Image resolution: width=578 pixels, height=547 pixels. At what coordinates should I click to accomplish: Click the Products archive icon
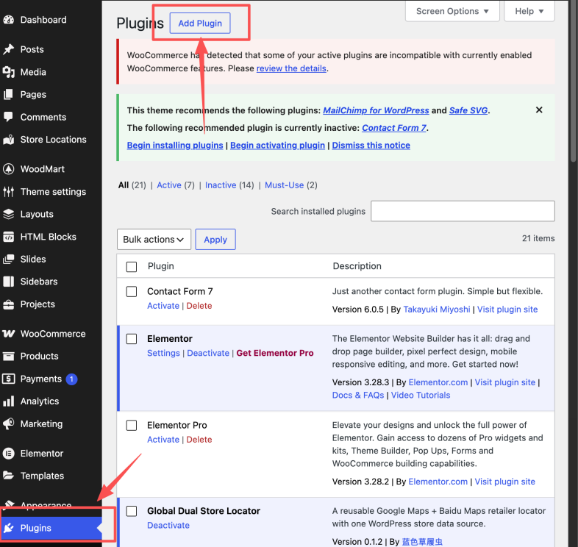(x=9, y=356)
